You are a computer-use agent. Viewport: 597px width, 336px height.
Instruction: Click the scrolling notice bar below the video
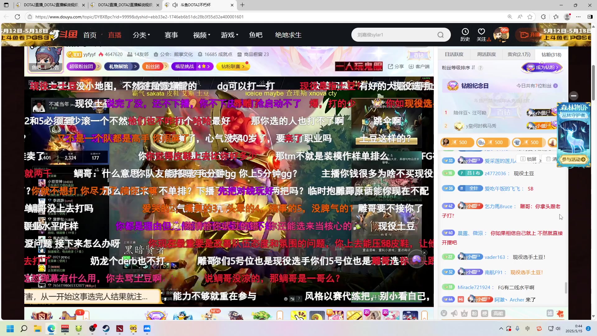tap(92, 296)
